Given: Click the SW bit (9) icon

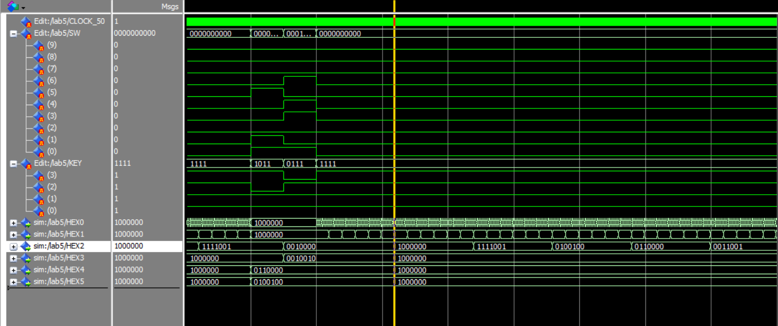Looking at the screenshot, I should [38, 46].
